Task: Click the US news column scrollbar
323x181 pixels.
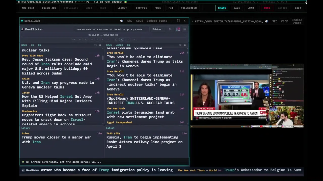Action: point(103,57)
